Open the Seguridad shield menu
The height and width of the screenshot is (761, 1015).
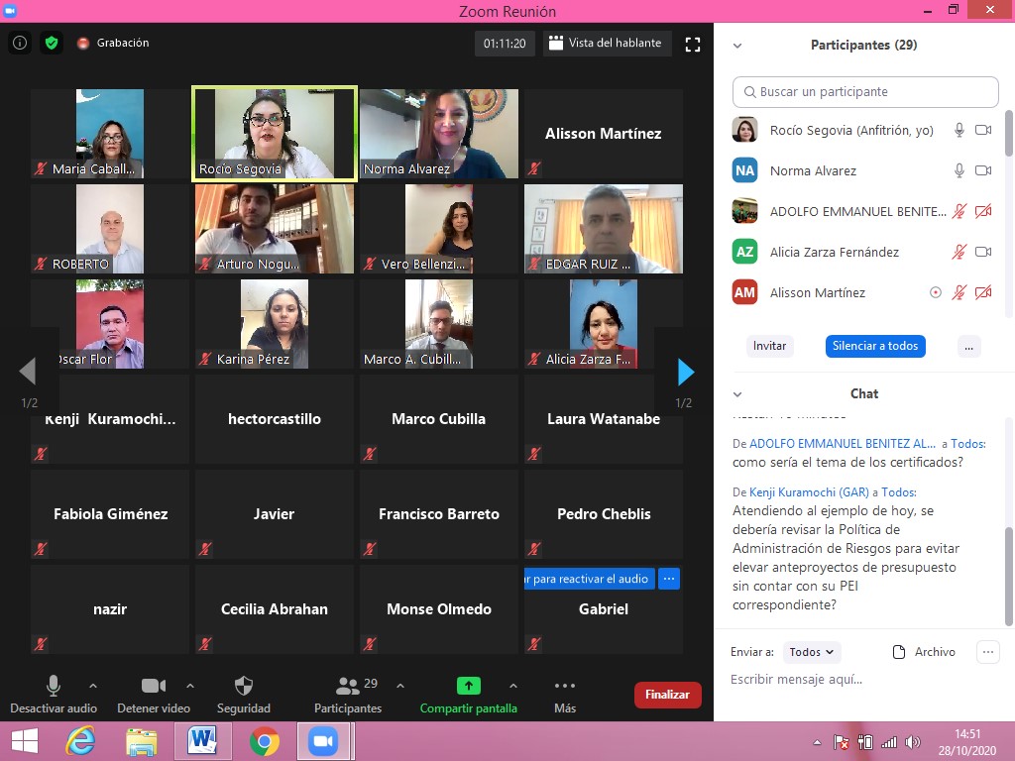(x=244, y=695)
